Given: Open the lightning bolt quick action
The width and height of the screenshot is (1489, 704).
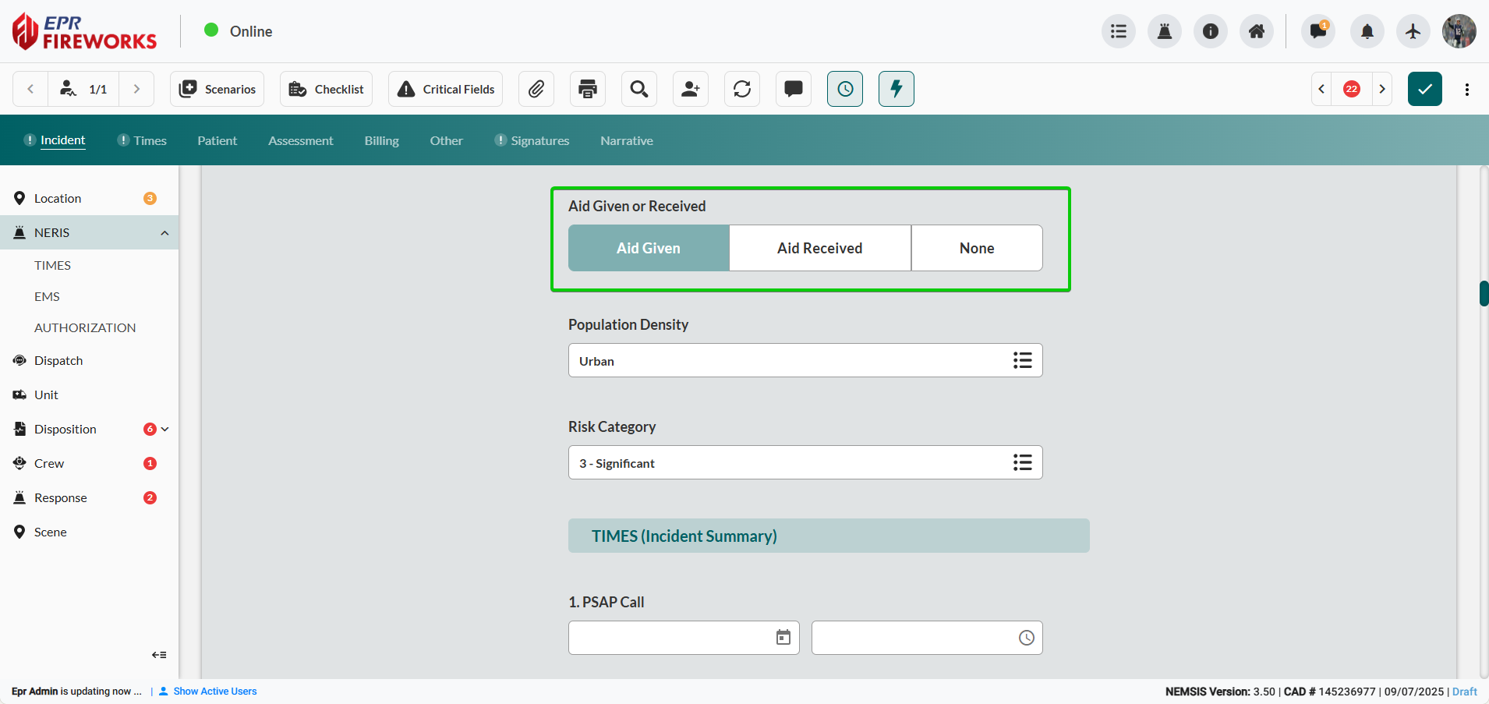Looking at the screenshot, I should (x=896, y=89).
